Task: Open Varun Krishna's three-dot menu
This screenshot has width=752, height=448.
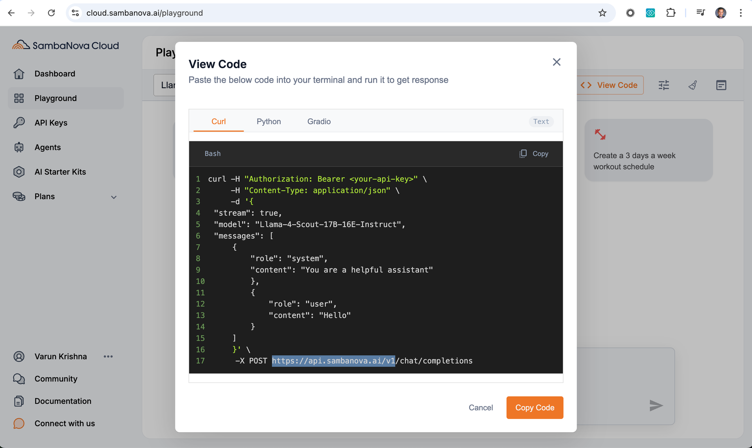Action: pos(108,356)
